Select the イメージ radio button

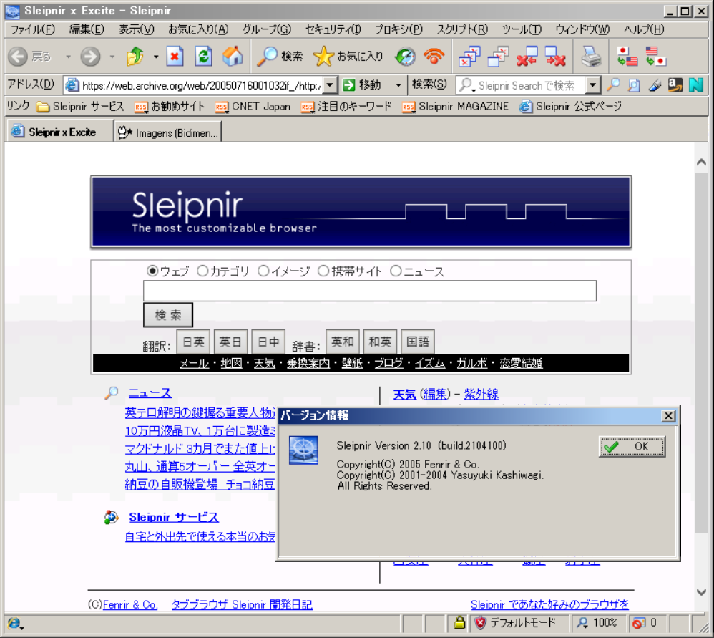coord(264,271)
